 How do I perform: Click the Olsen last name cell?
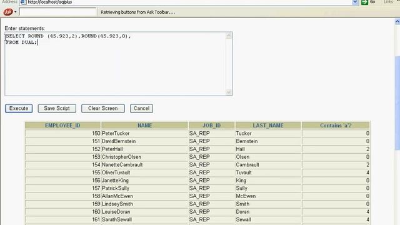pyautogui.click(x=268, y=157)
